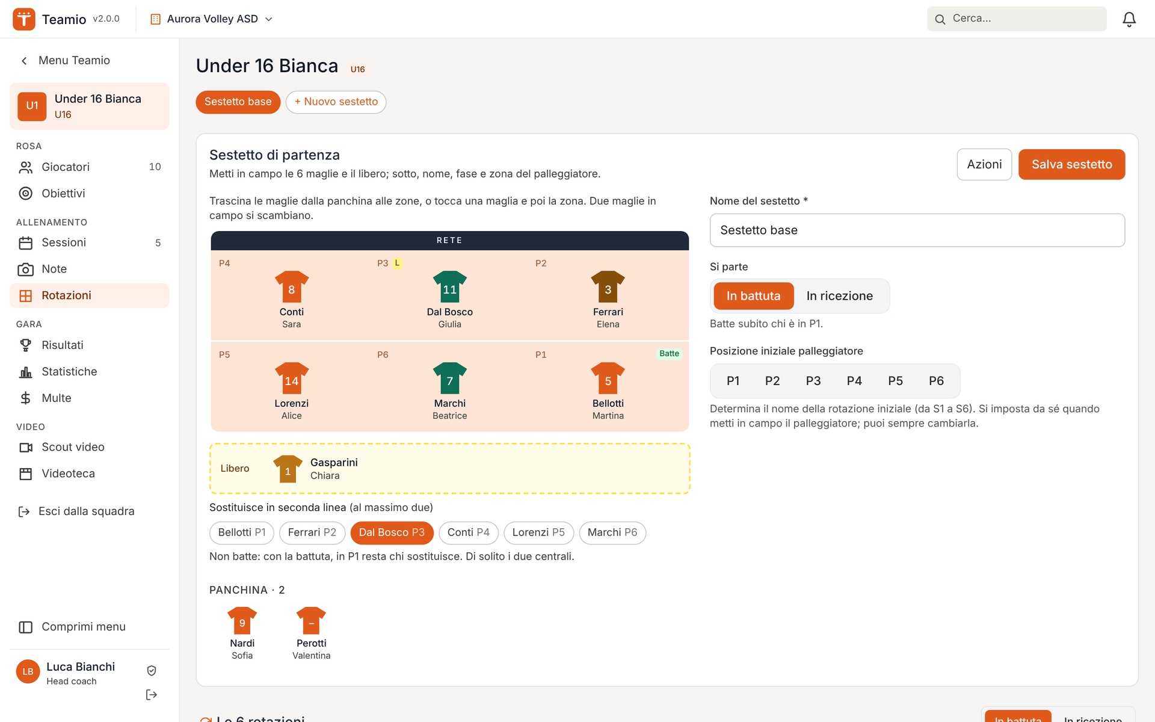Set start to In ricezione
The width and height of the screenshot is (1155, 722).
click(839, 296)
